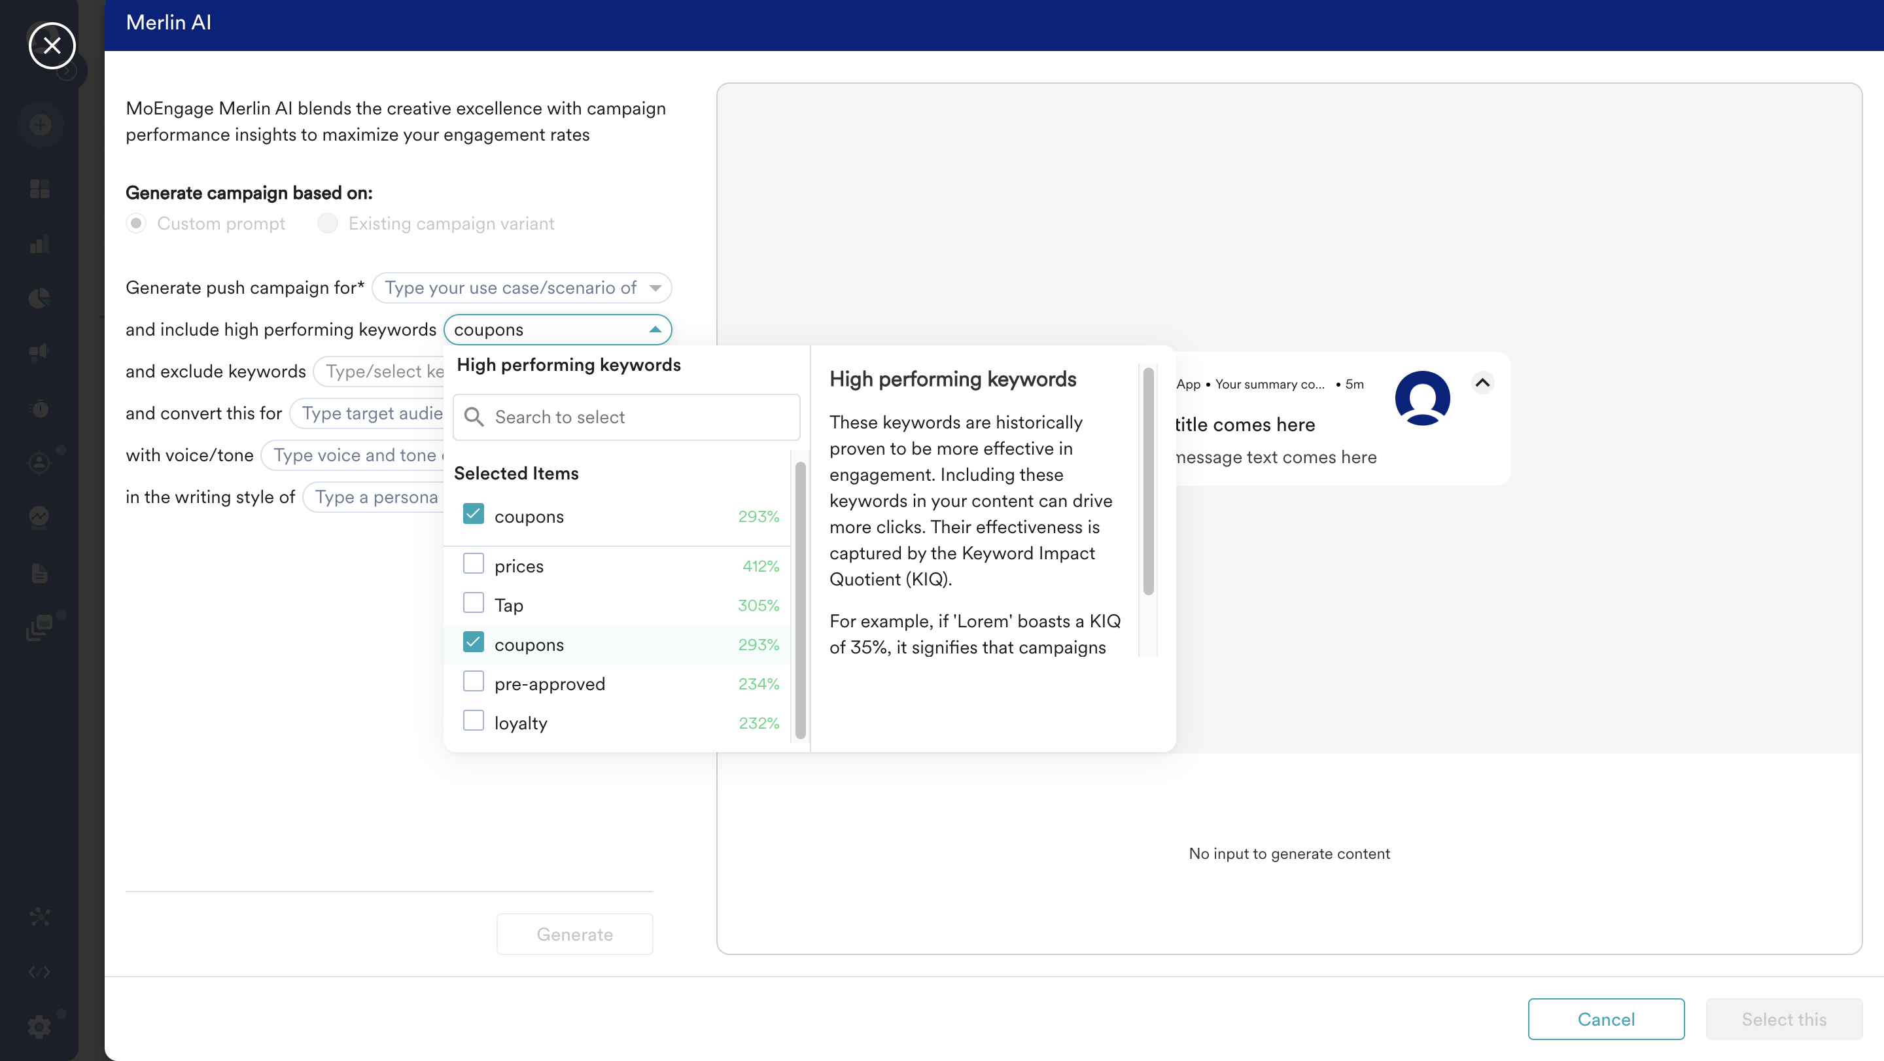Viewport: 1884px width, 1061px height.
Task: Open the exclude keywords dropdown
Action: [x=379, y=372]
